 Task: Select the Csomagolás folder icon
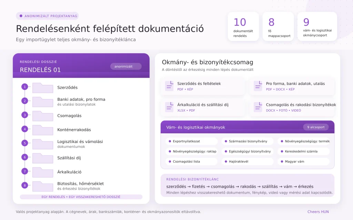[43, 116]
